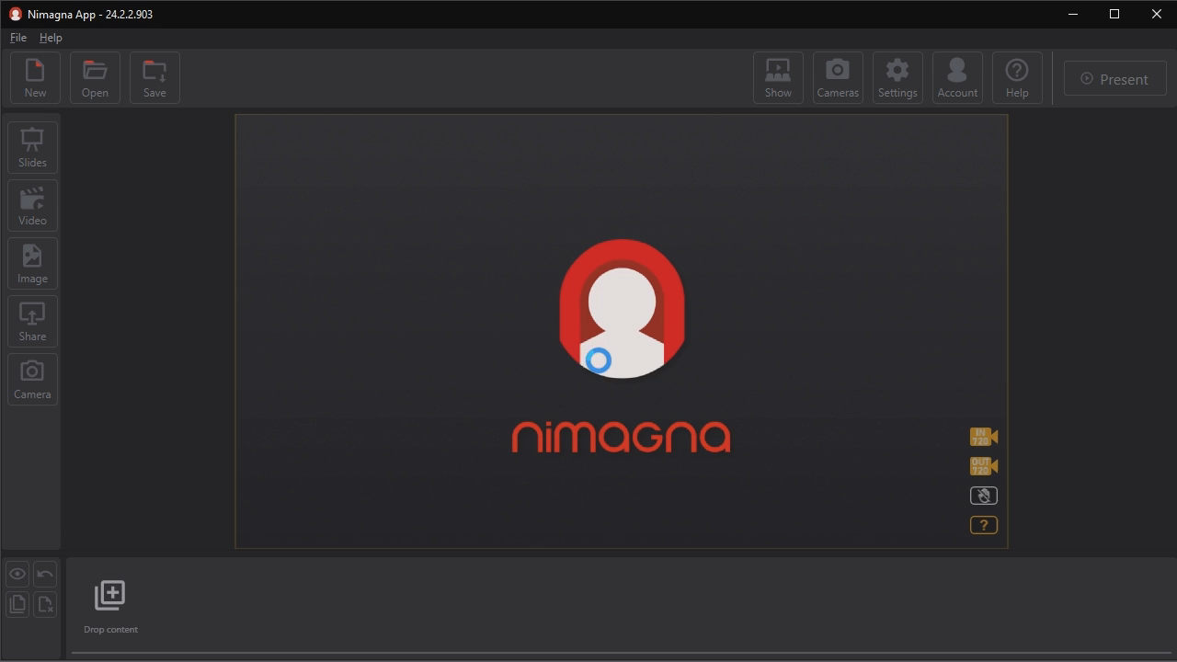
Task: Click the OUT 720 camera indicator
Action: [984, 466]
